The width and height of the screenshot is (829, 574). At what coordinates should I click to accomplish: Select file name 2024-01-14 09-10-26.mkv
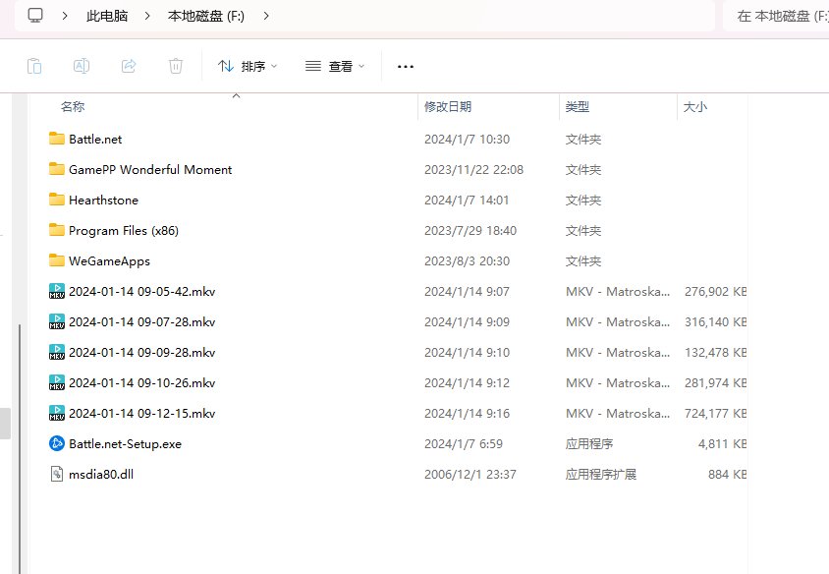pos(142,383)
